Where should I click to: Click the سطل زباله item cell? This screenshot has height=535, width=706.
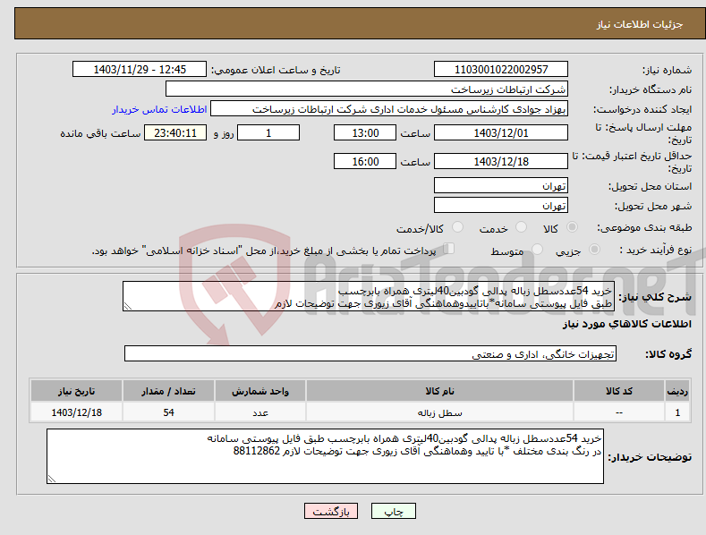point(439,412)
